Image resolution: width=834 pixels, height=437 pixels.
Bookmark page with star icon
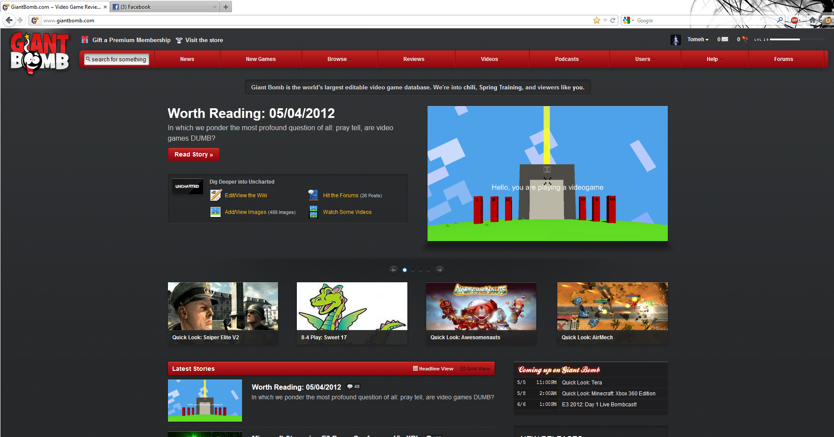pos(596,20)
